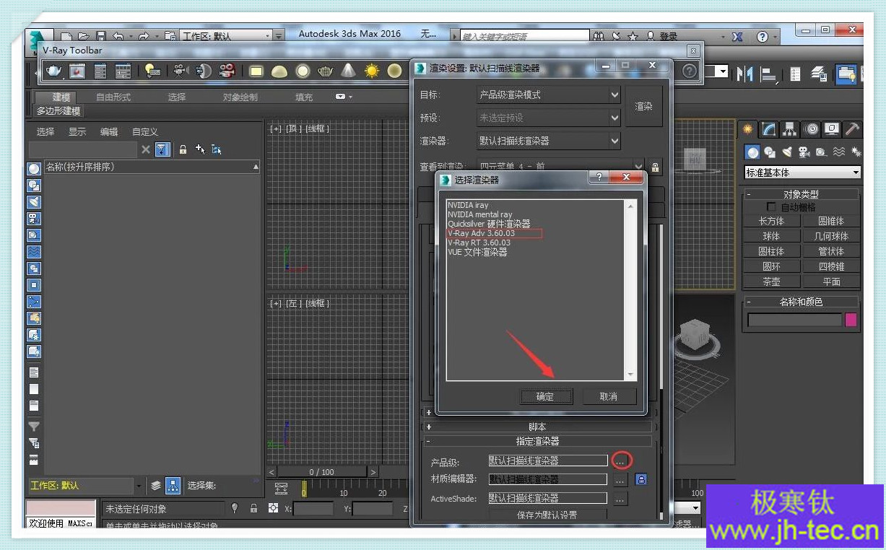Open the Modify command panel tab
Image resolution: width=886 pixels, height=550 pixels.
(769, 129)
